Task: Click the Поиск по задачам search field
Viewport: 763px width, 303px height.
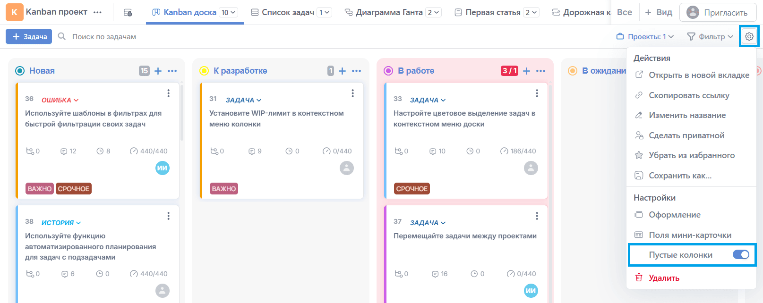Action: (x=104, y=36)
